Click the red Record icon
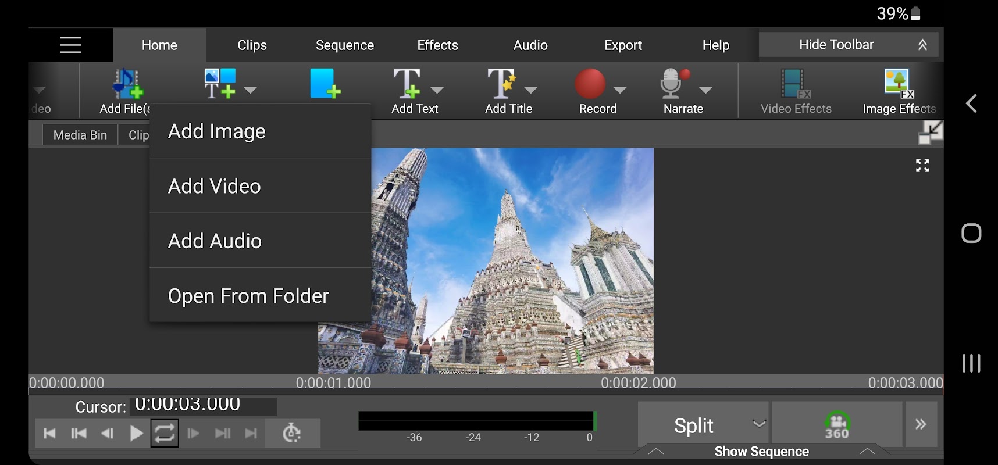Image resolution: width=998 pixels, height=465 pixels. pos(590,84)
